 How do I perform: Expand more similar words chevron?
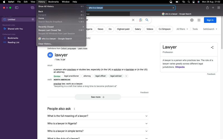(126, 76)
